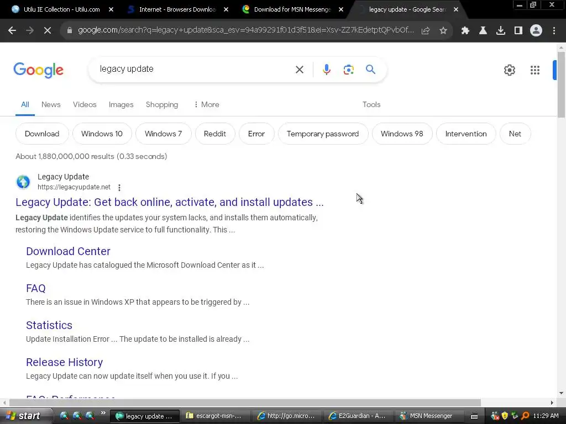Apply the Temporary password filter chip
Image resolution: width=566 pixels, height=424 pixels.
(323, 134)
